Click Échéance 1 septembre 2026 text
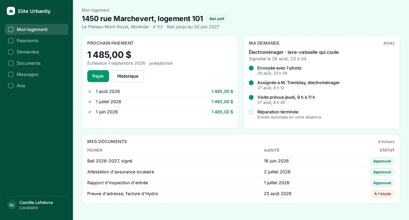409x220 pixels. (x=130, y=63)
